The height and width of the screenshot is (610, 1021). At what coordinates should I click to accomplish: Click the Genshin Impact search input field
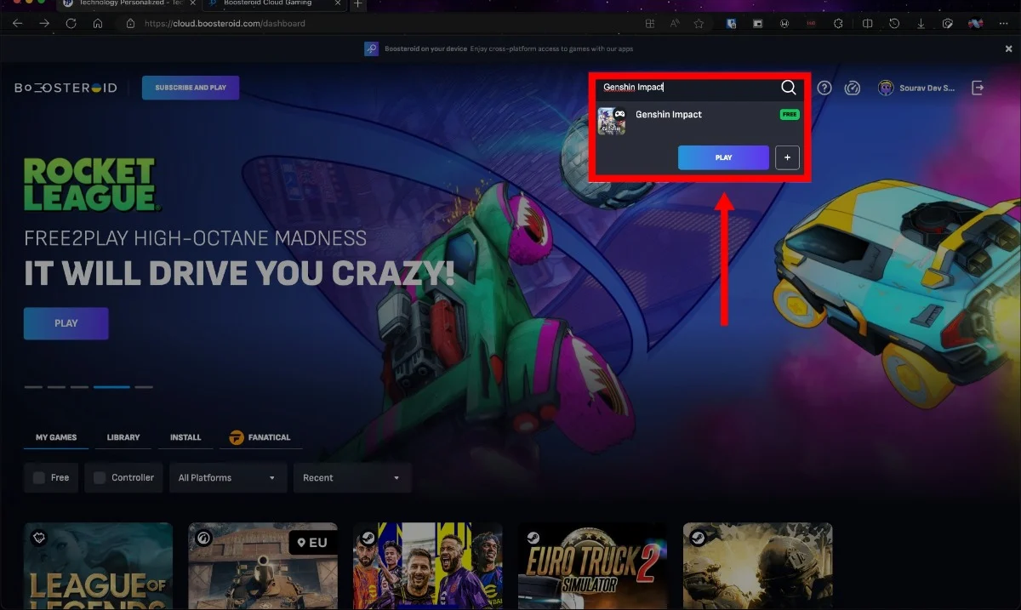click(x=687, y=88)
